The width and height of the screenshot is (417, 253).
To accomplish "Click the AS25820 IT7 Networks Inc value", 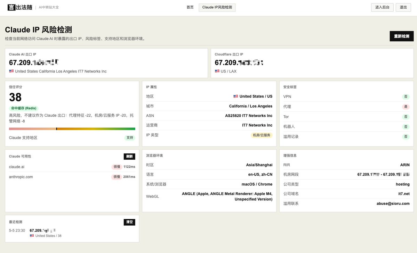I will [x=249, y=116].
